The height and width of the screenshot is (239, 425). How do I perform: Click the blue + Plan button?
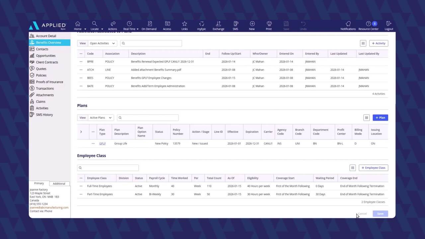[x=380, y=118]
